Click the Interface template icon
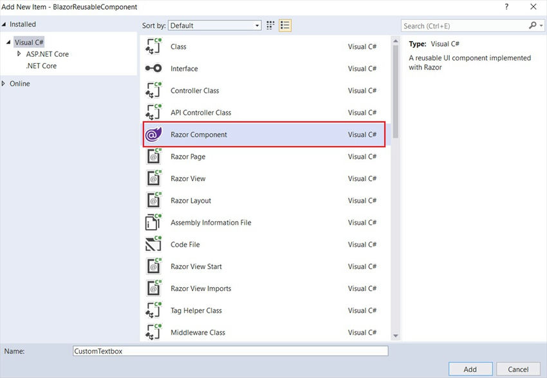This screenshot has height=378, width=547. (x=154, y=68)
